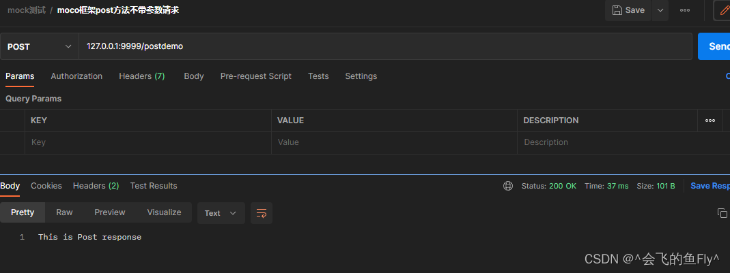
Task: Open the Text format dropdown
Action: (x=221, y=213)
